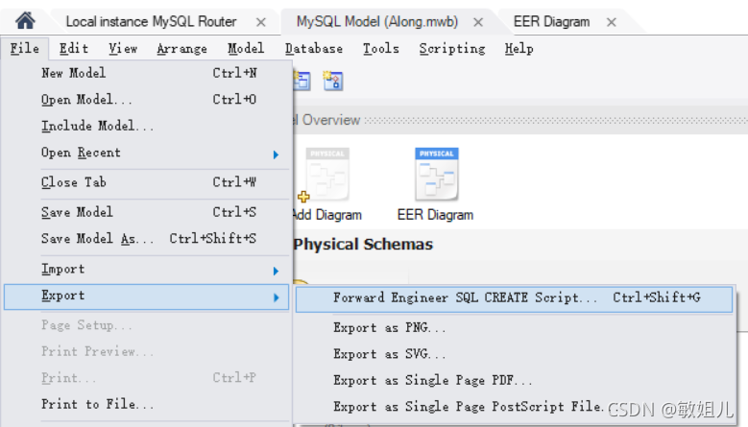Open the EER Diagram thumbnail in overview

click(436, 175)
